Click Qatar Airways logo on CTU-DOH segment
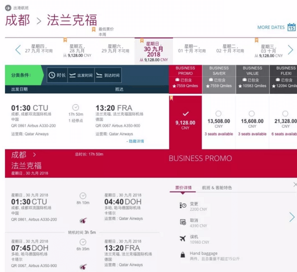 coord(83,220)
